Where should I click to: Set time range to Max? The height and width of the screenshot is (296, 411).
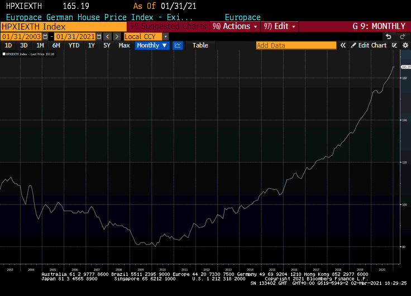coord(124,45)
